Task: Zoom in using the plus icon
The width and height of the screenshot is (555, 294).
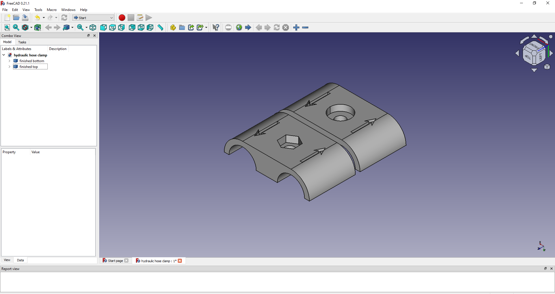Action: coord(297,27)
